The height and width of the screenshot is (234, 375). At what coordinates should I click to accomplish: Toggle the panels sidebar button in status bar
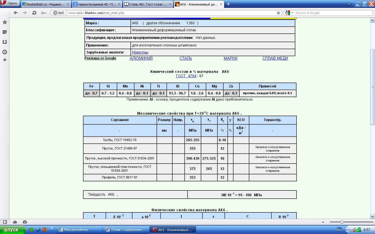point(5,222)
